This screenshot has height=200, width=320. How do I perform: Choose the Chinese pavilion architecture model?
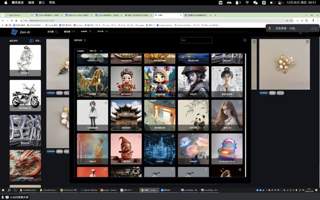point(126,114)
